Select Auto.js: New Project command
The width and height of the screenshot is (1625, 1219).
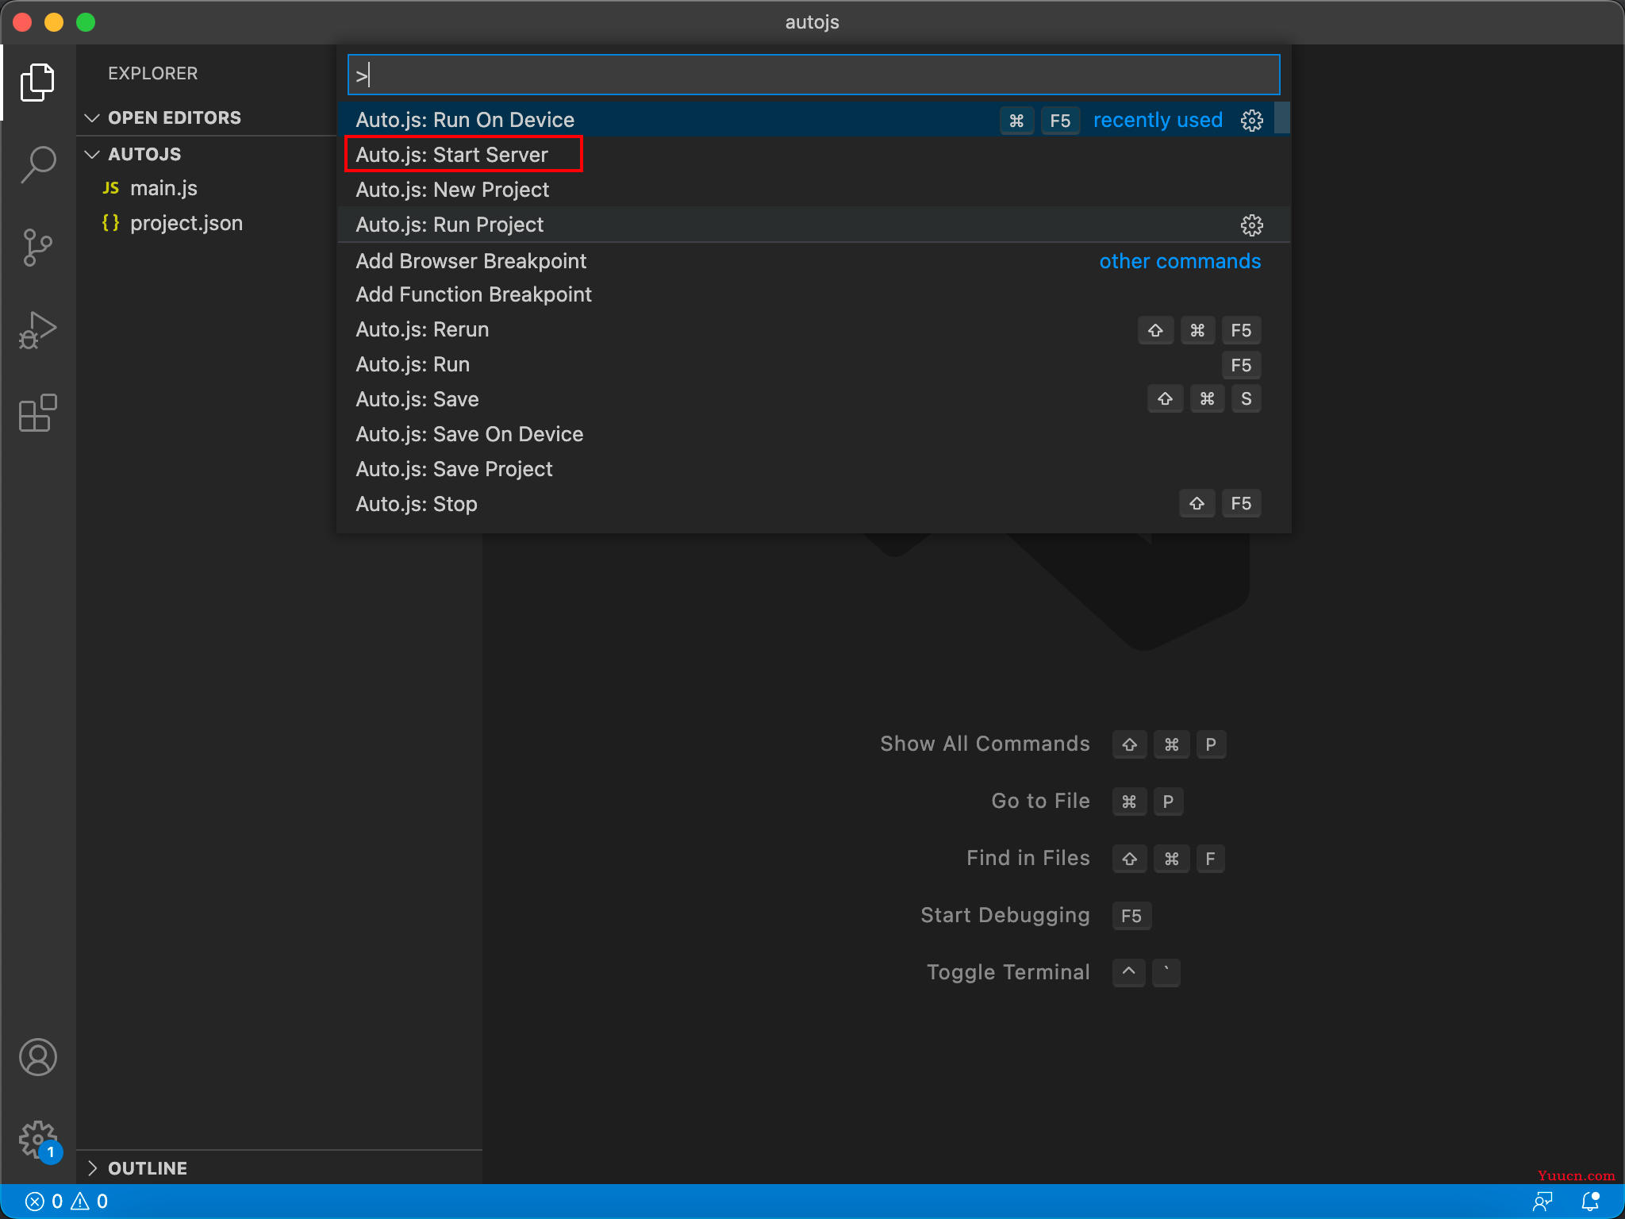pyautogui.click(x=814, y=190)
